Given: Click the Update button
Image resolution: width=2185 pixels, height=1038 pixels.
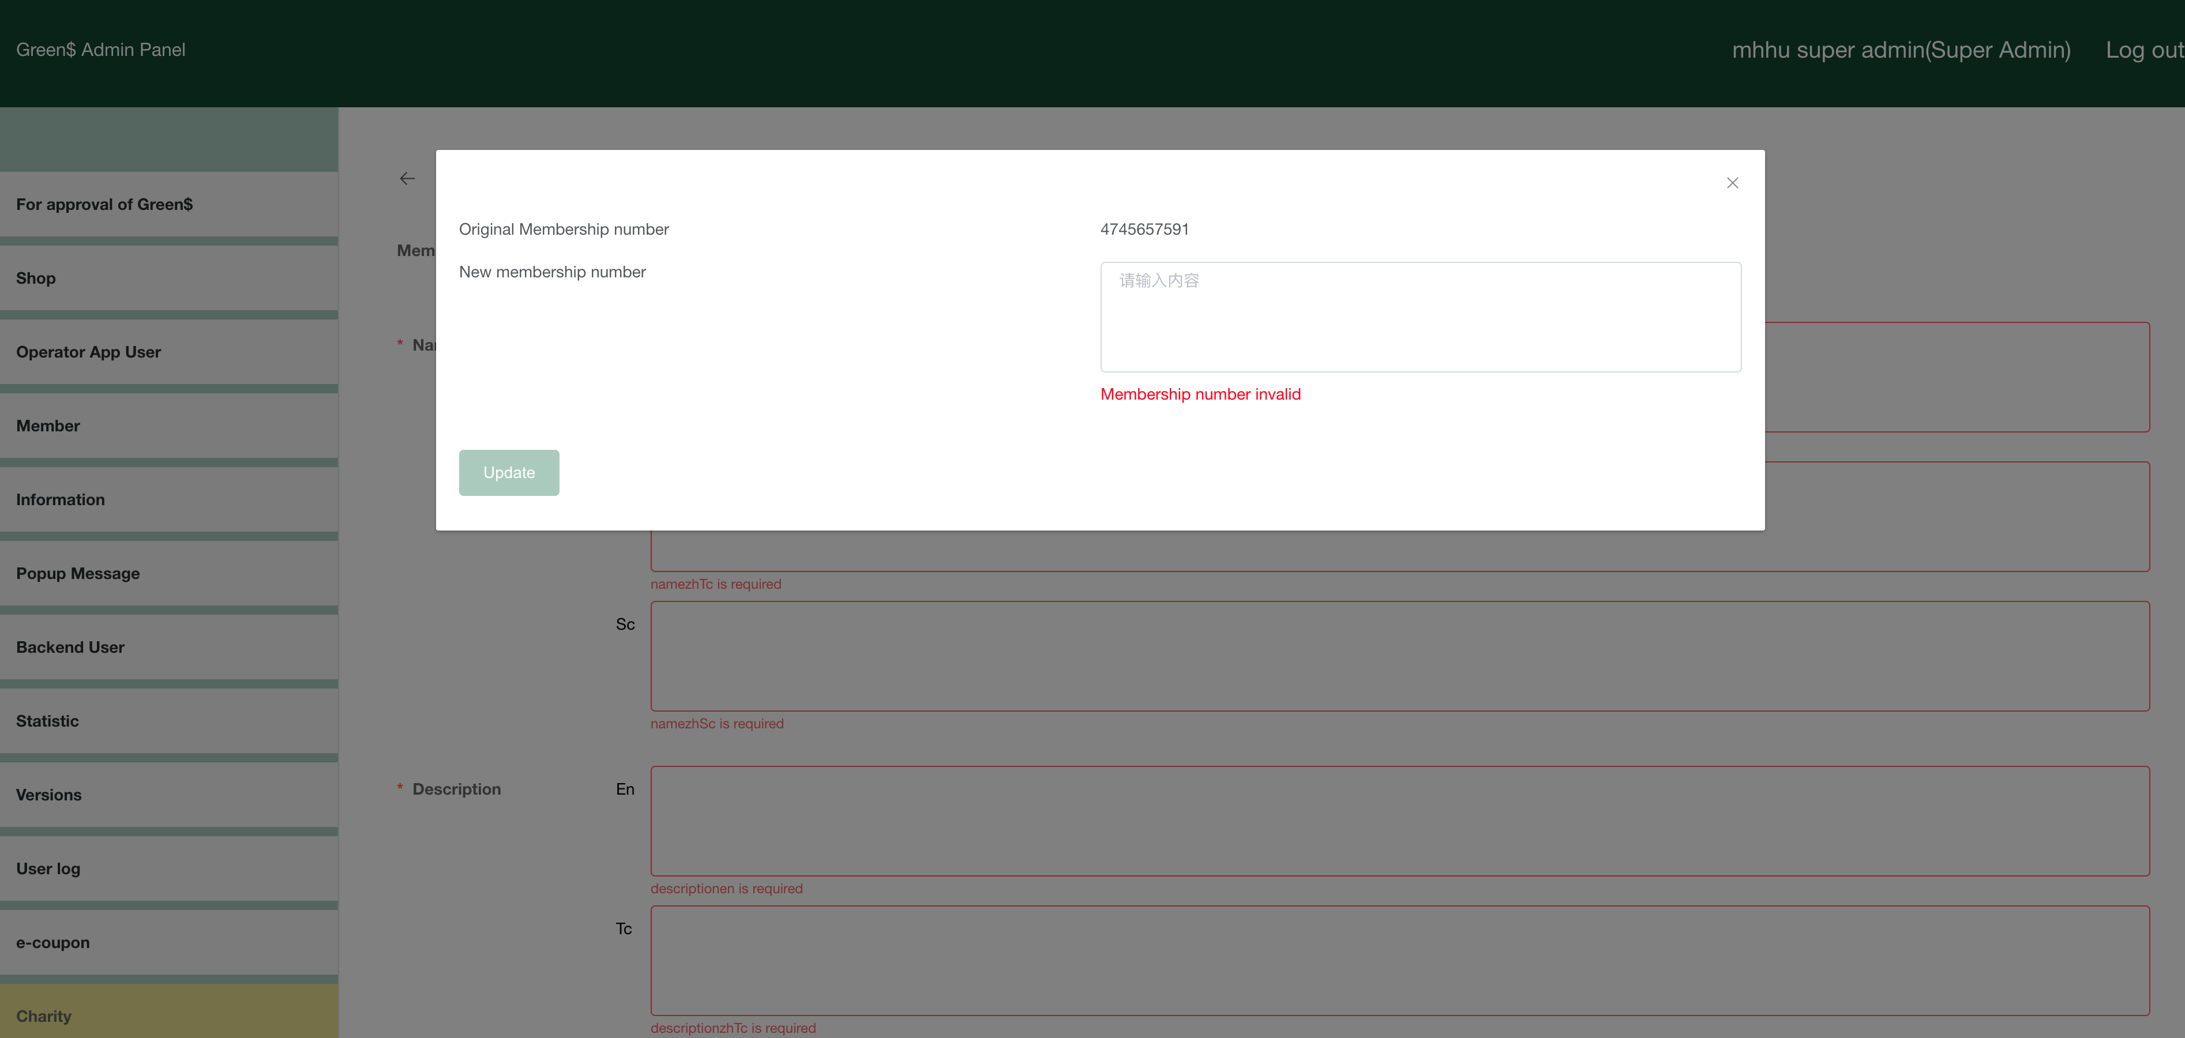Looking at the screenshot, I should pos(509,472).
